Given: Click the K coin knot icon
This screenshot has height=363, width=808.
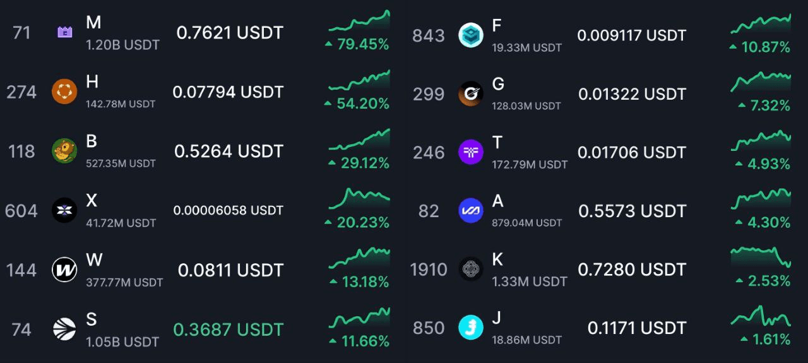Looking at the screenshot, I should [x=471, y=270].
